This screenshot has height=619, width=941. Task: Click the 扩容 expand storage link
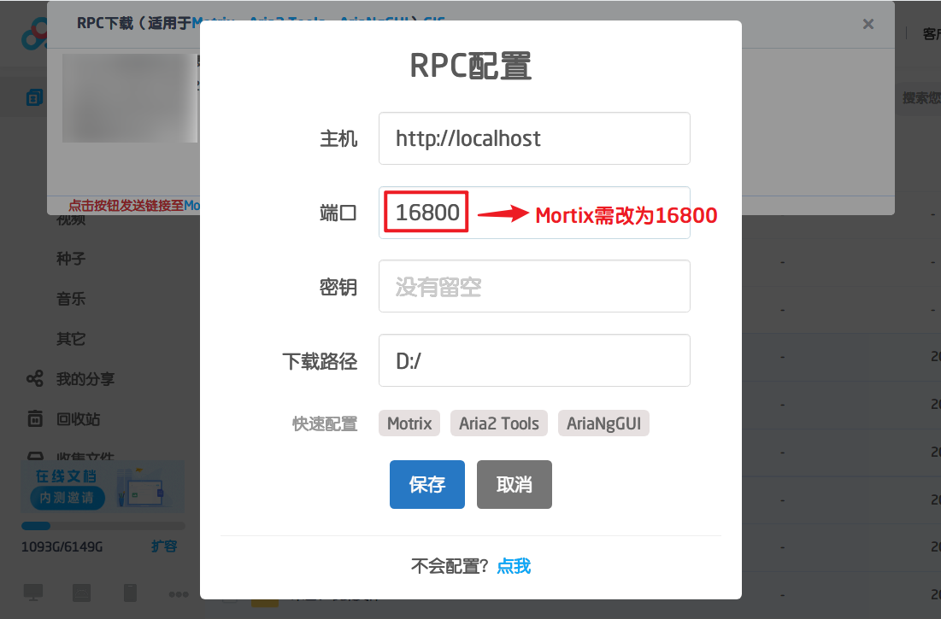(x=164, y=546)
